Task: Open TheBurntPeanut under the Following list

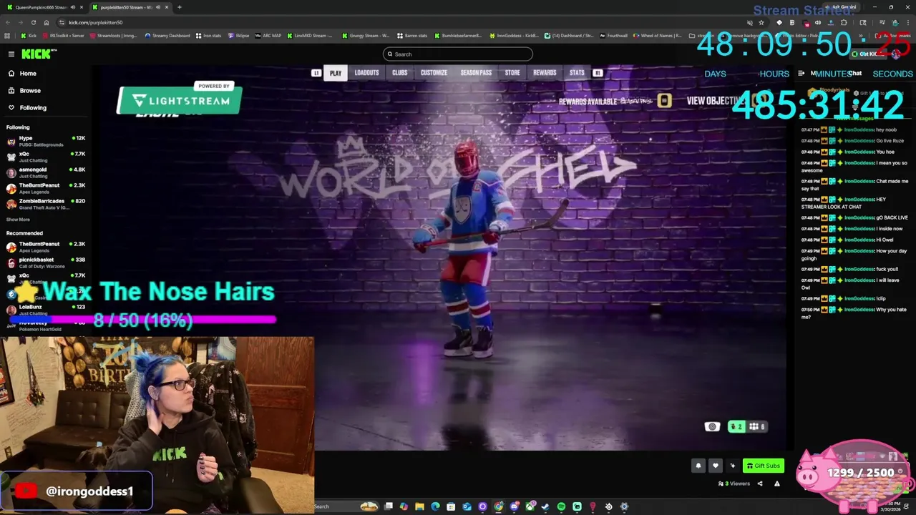Action: point(46,188)
